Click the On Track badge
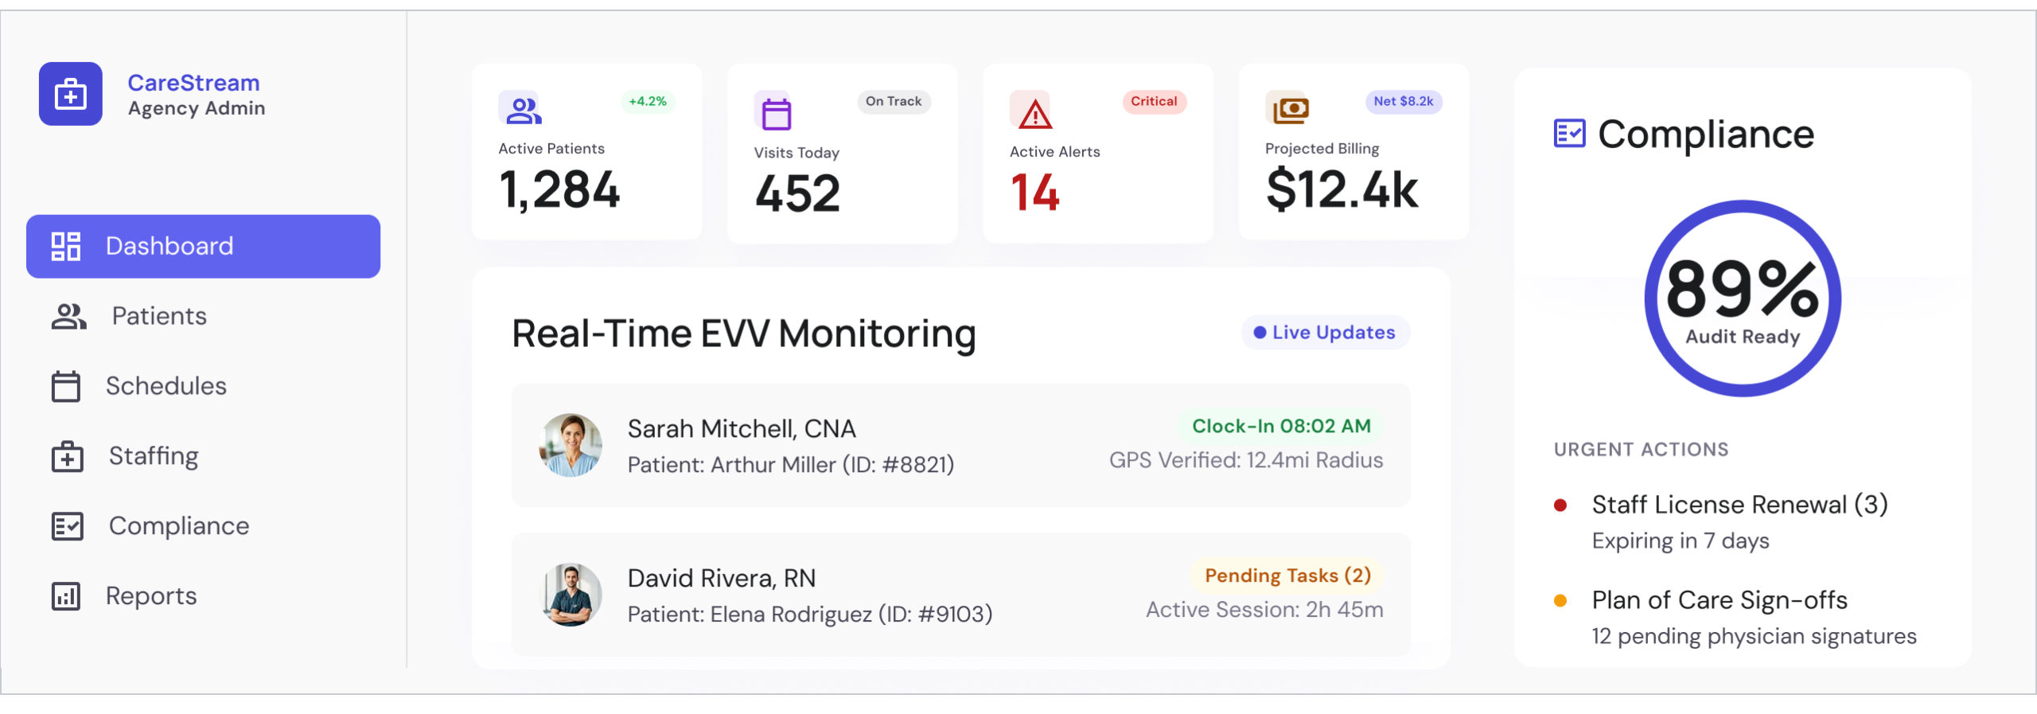 [x=894, y=101]
